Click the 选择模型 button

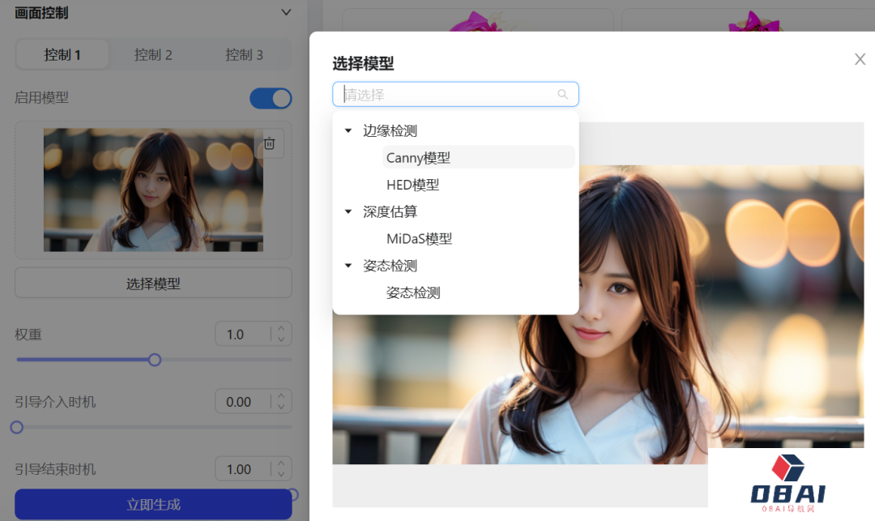point(153,284)
